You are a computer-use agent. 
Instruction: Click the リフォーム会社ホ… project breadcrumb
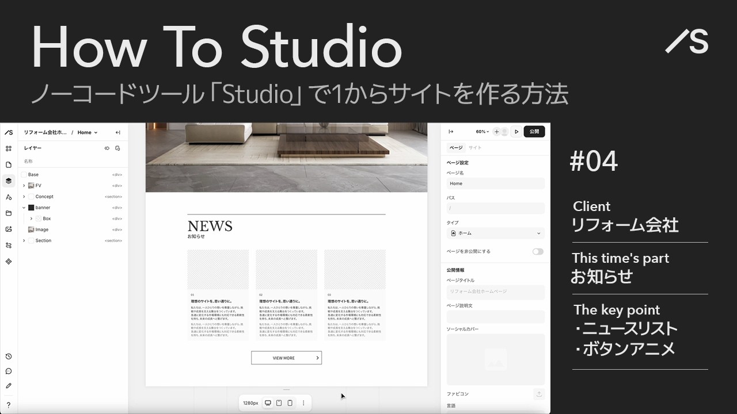click(45, 132)
